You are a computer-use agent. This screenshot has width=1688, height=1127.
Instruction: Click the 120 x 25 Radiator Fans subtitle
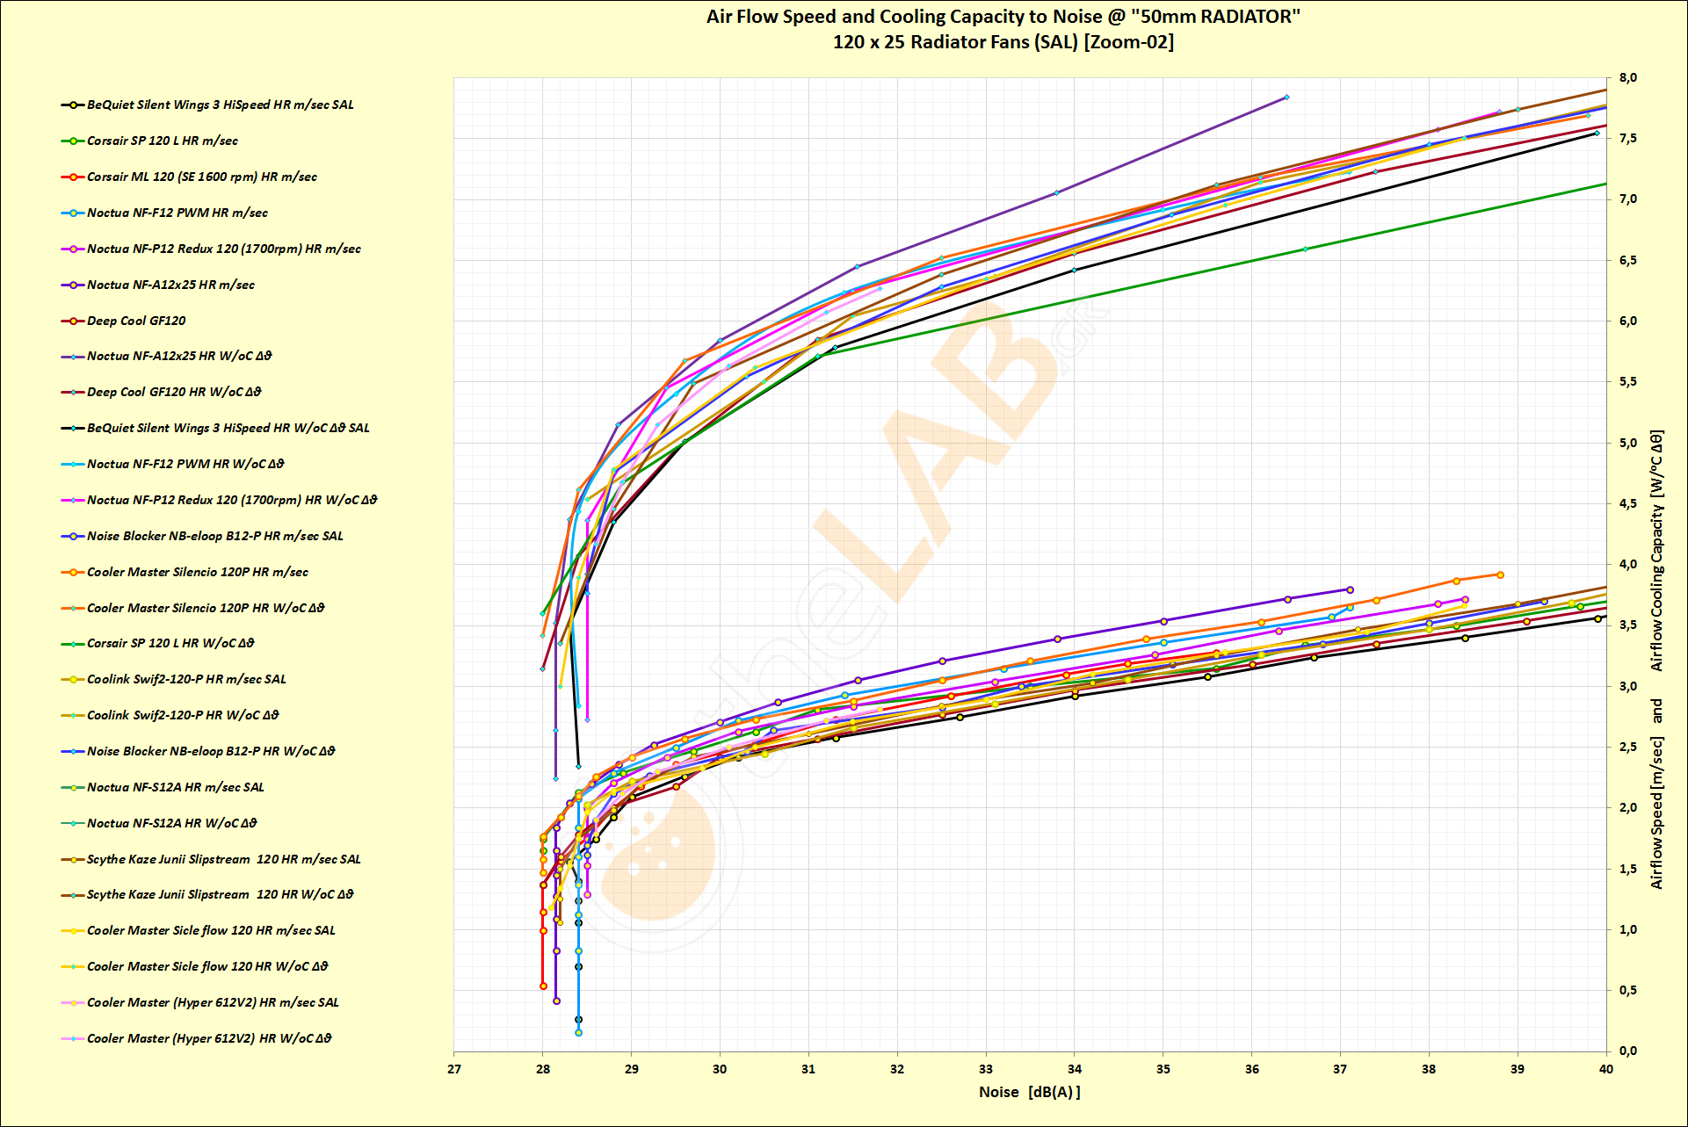coord(1003,42)
